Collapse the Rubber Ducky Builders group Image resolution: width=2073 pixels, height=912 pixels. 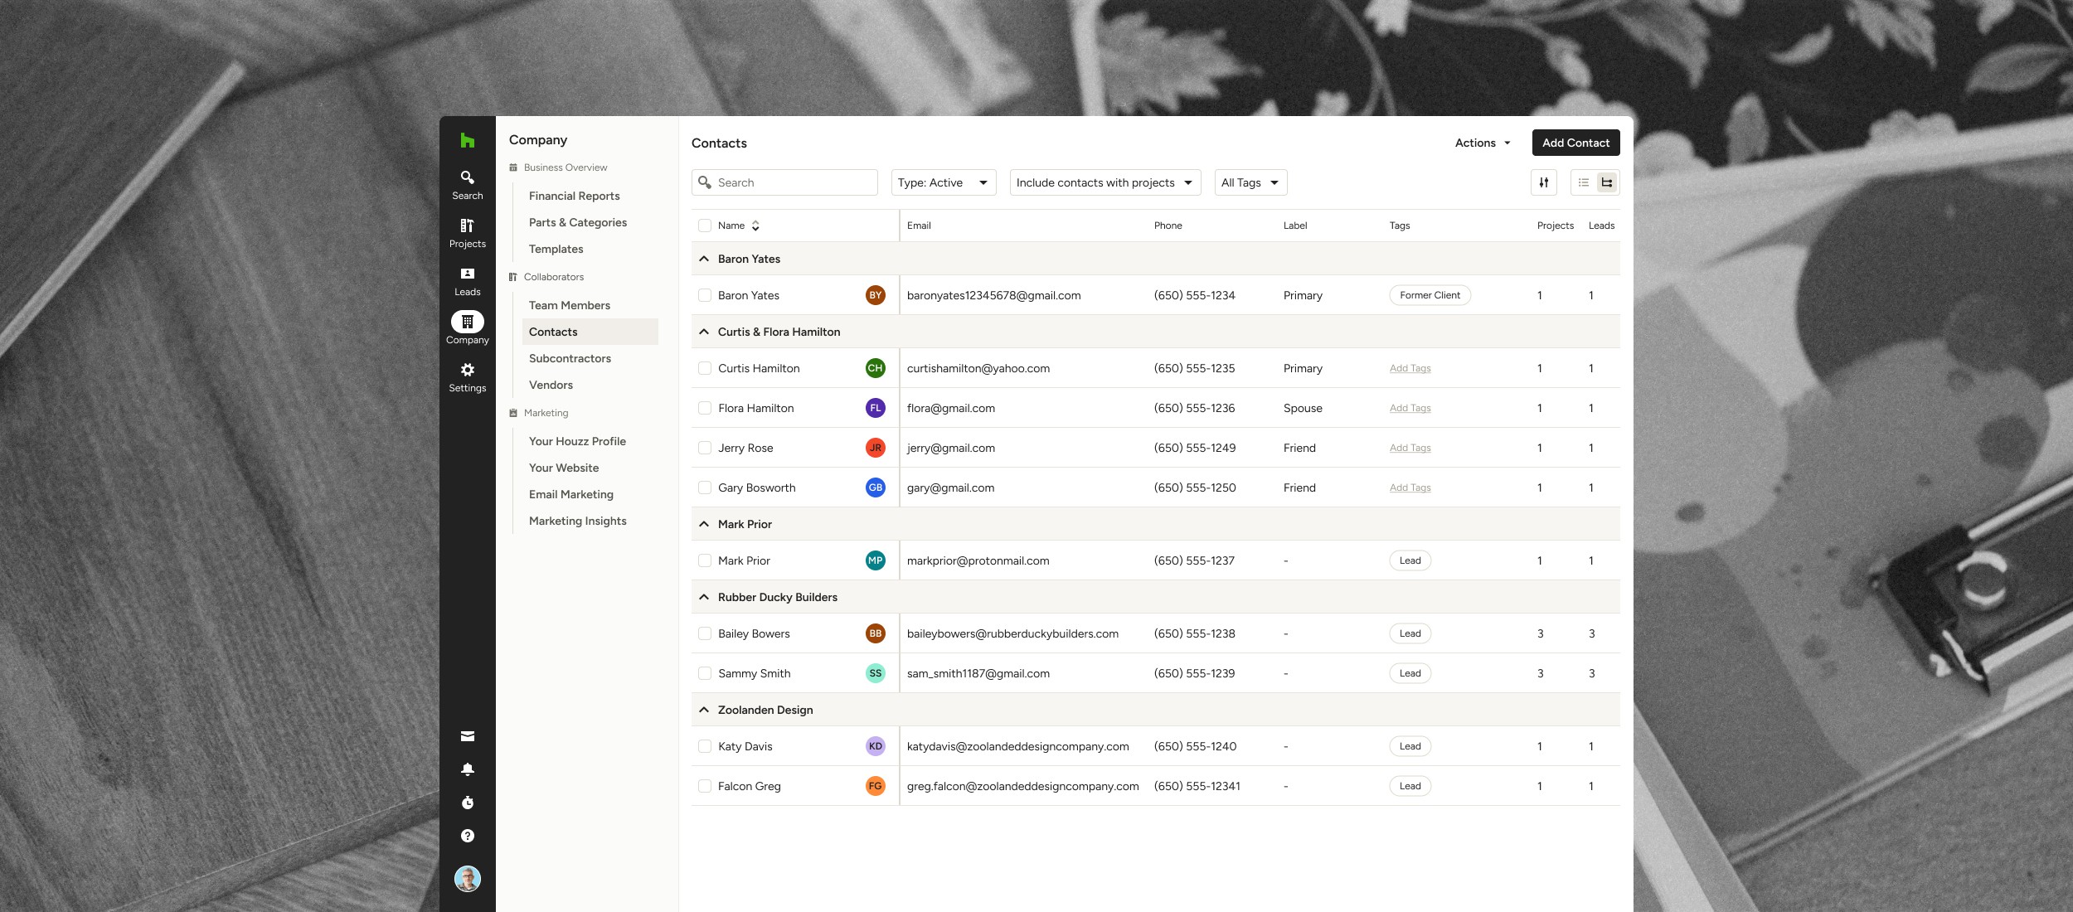(703, 596)
